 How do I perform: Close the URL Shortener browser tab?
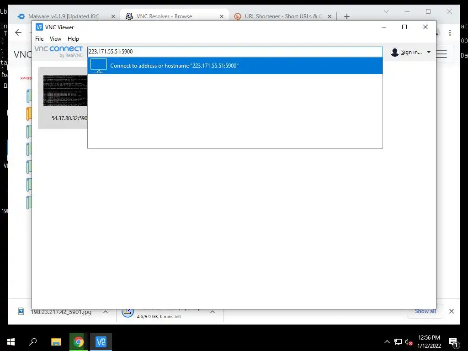[x=330, y=16]
